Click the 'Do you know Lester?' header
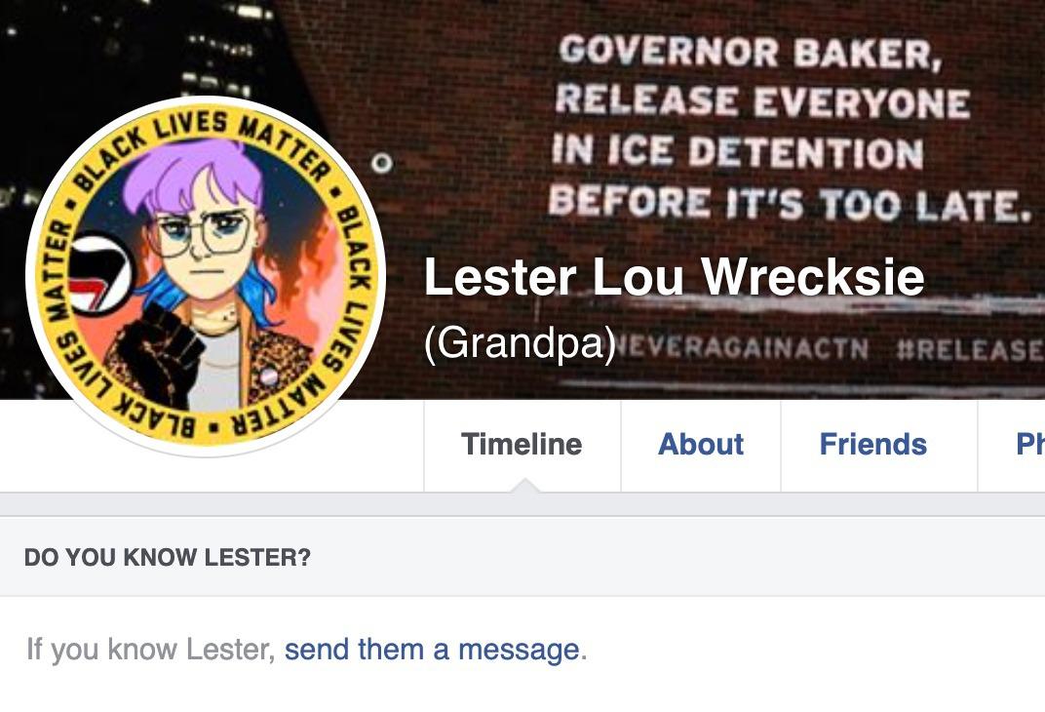The width and height of the screenshot is (1045, 712). pyautogui.click(x=168, y=557)
